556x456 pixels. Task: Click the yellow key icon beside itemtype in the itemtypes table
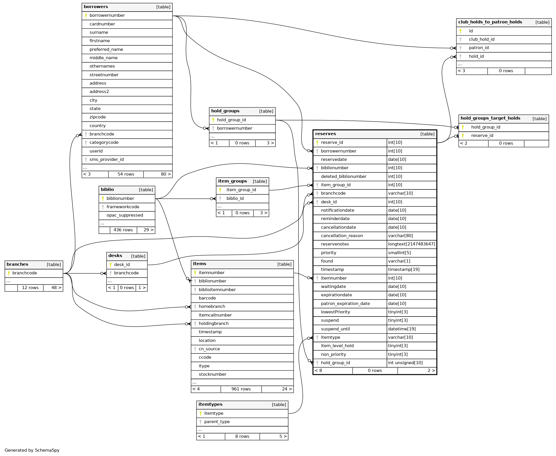(x=201, y=414)
